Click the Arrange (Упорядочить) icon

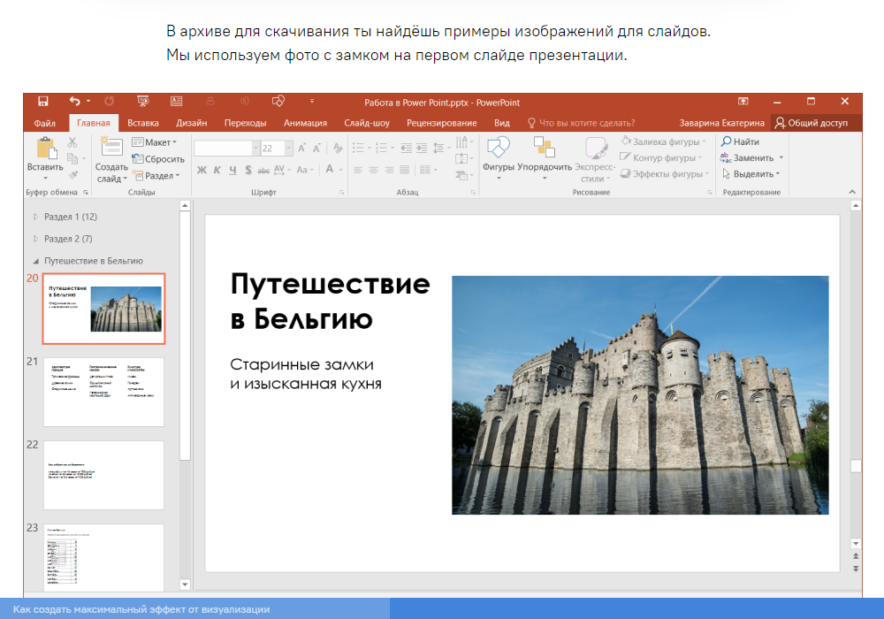click(x=544, y=149)
